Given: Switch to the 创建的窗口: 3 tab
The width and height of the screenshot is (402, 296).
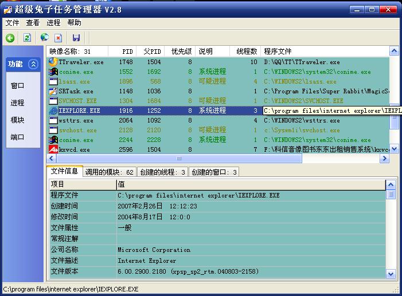Looking at the screenshot, I should tap(214, 172).
